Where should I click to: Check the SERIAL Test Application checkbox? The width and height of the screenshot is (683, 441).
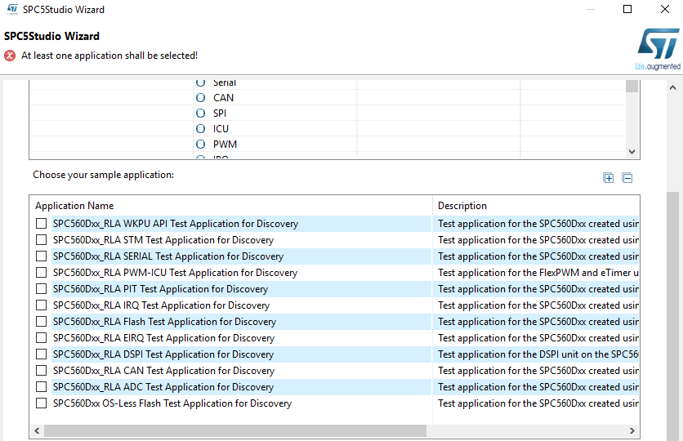coord(42,256)
